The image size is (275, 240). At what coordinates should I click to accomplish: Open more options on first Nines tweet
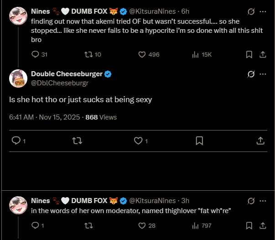(x=263, y=11)
